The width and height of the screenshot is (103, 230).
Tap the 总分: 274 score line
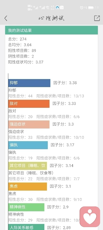(x=17, y=39)
